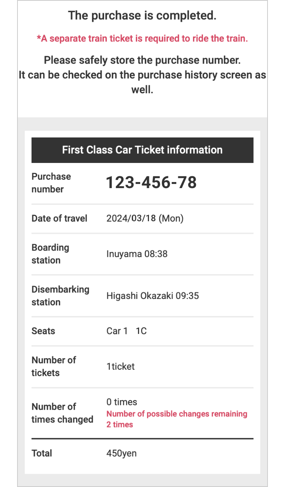Click the "Purchase number" label
The width and height of the screenshot is (285, 487).
tap(51, 183)
